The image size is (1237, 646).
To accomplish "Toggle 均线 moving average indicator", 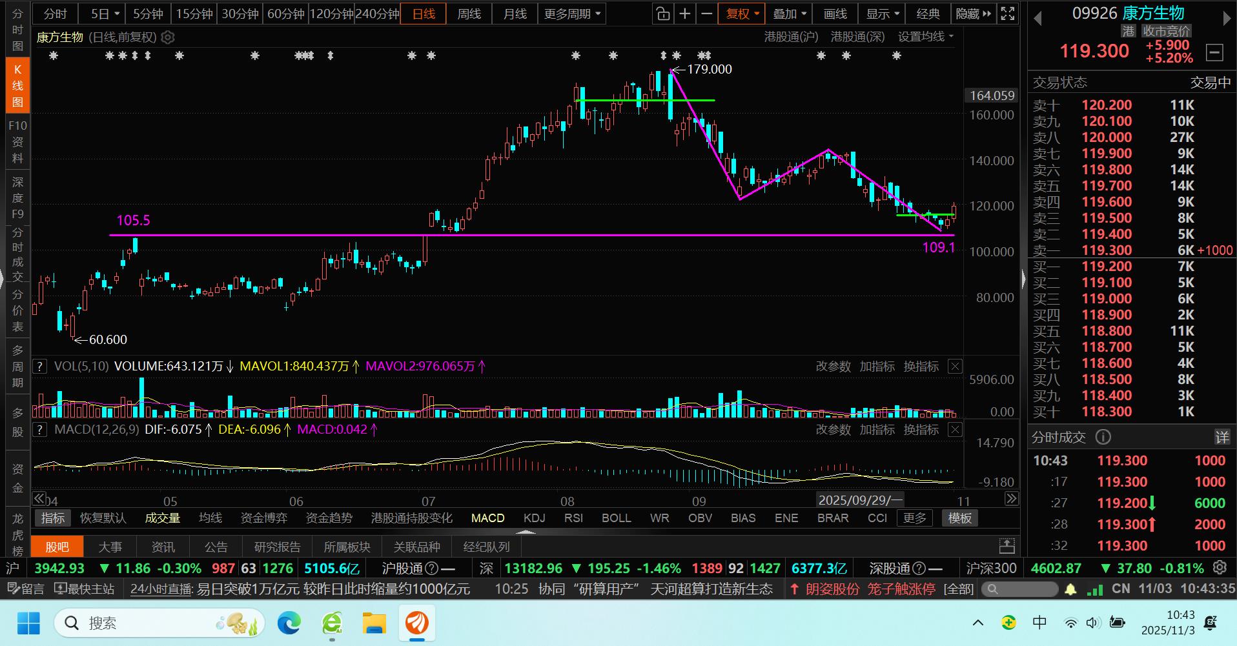I will [210, 518].
